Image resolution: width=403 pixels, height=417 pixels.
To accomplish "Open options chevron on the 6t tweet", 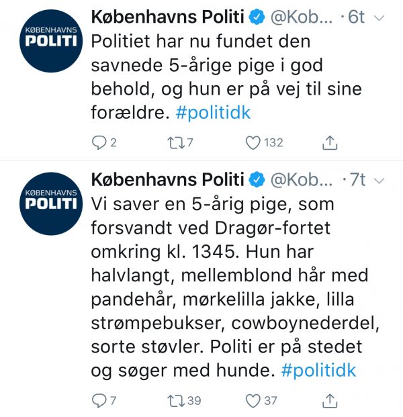I will click(379, 18).
